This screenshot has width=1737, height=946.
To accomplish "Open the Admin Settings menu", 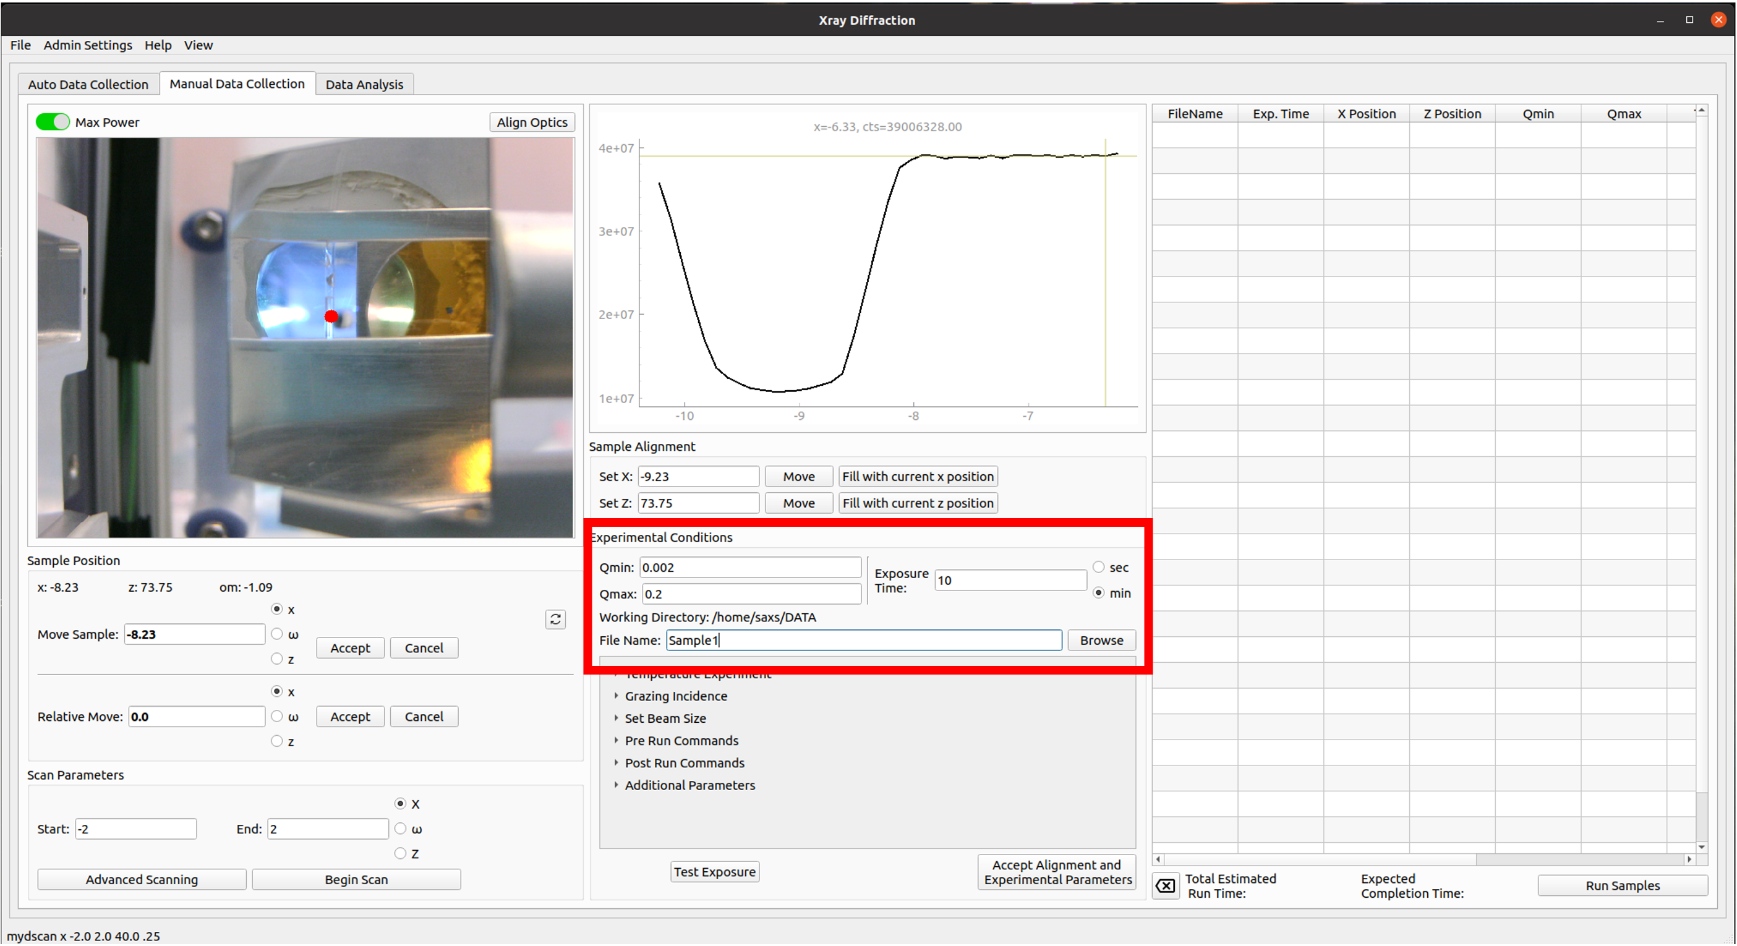I will (x=88, y=45).
